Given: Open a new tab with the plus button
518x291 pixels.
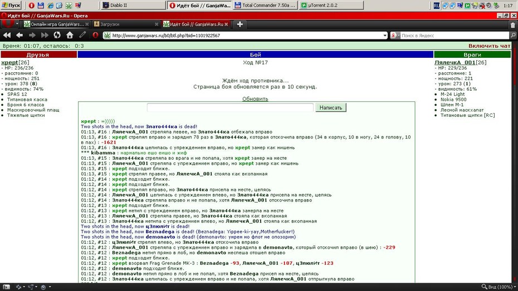Looking at the screenshot, I should tap(240, 24).
